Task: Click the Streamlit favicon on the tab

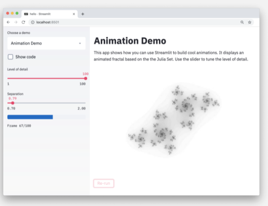Action: pos(26,14)
